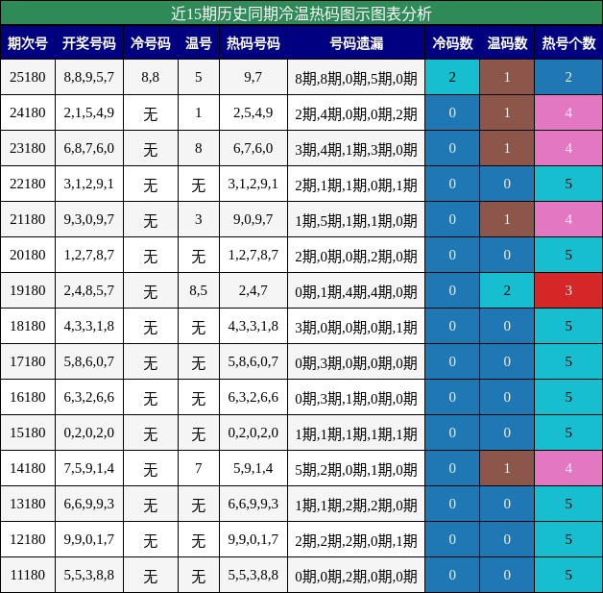Click the 热码号码 column header
Viewport: 603px width, 593px height.
tap(253, 43)
